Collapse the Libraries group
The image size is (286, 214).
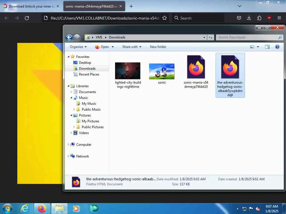click(x=68, y=86)
